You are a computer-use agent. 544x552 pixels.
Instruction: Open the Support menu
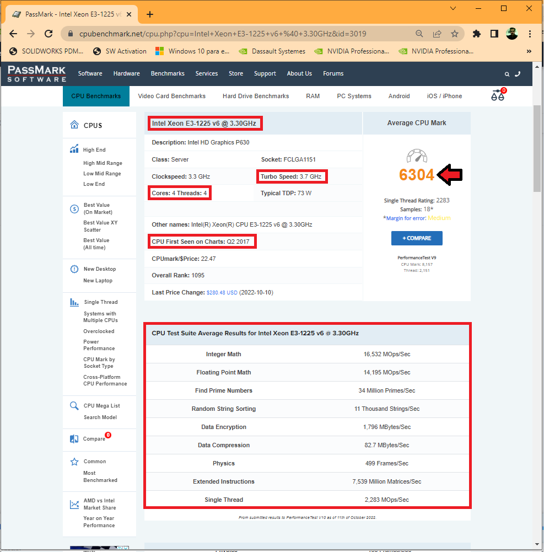[265, 73]
